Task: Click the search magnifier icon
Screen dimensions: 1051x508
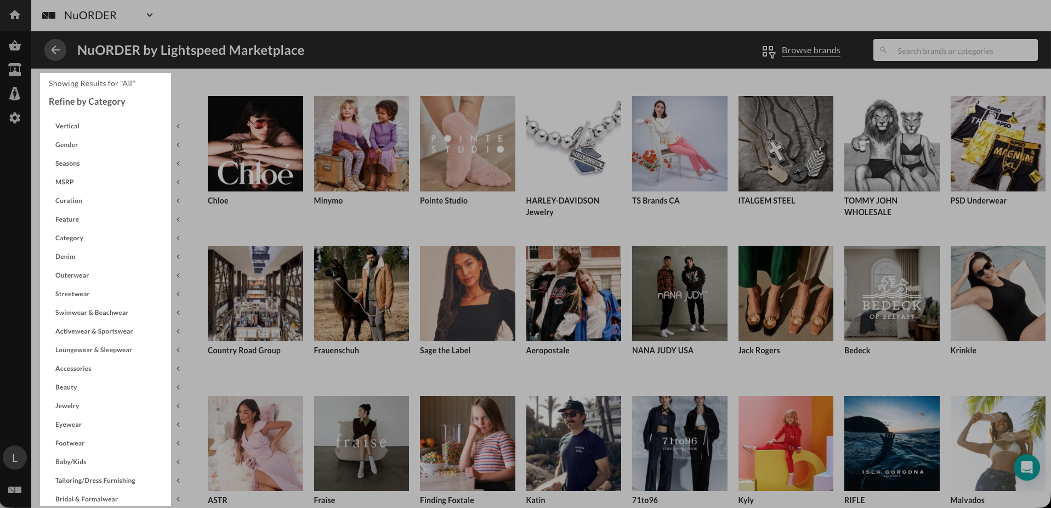Action: pos(883,50)
